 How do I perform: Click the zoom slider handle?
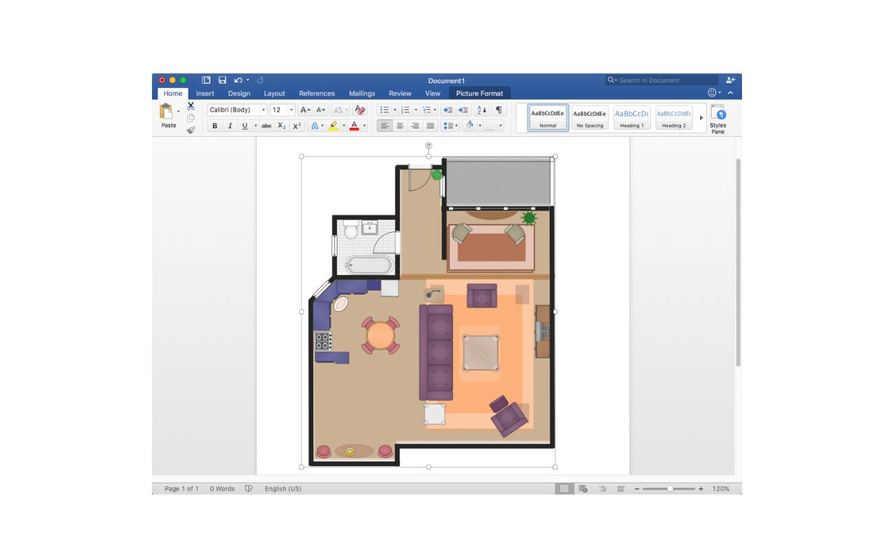(x=670, y=489)
